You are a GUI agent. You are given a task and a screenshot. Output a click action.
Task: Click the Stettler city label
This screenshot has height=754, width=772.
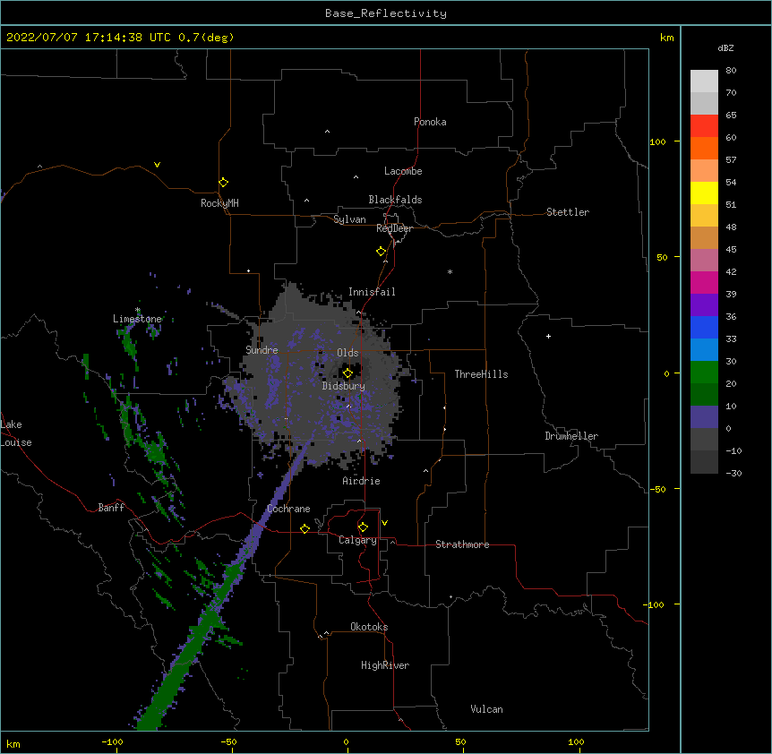[568, 212]
